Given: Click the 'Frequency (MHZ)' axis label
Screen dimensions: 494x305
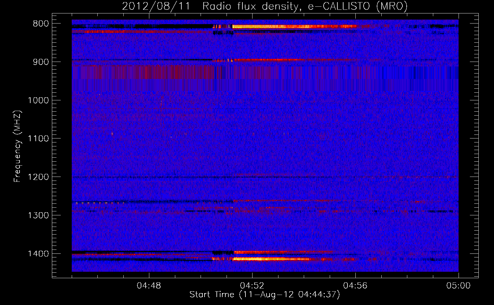Looking at the screenshot, I should [18, 146].
